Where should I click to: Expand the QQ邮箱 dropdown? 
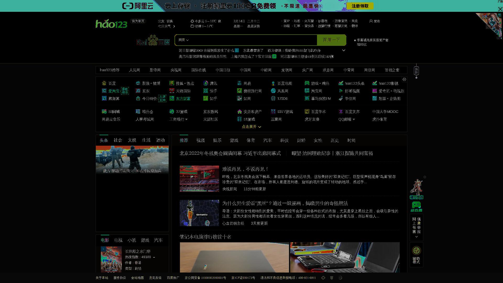click(354, 119)
